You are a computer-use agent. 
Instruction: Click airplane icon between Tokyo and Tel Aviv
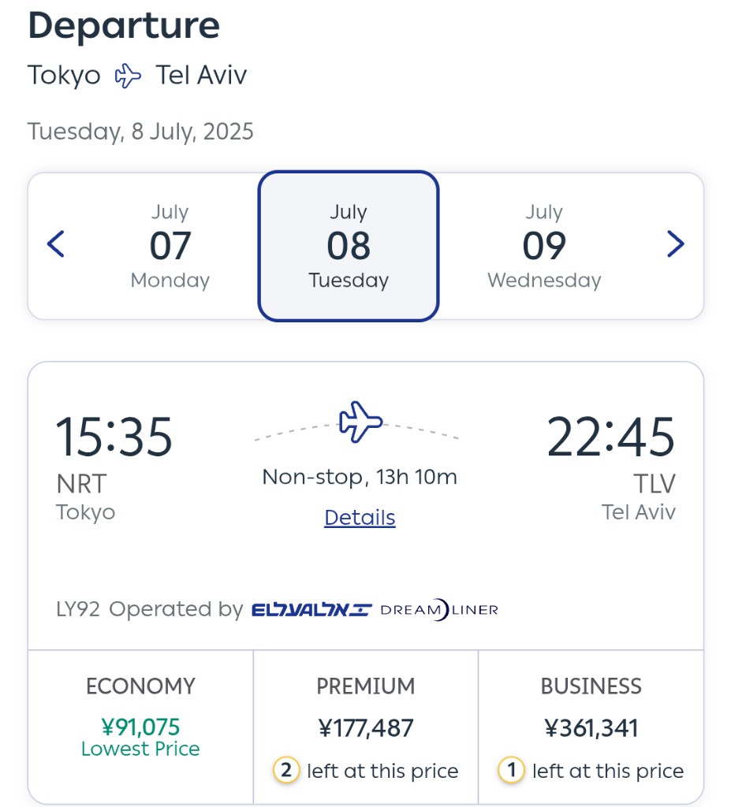128,76
